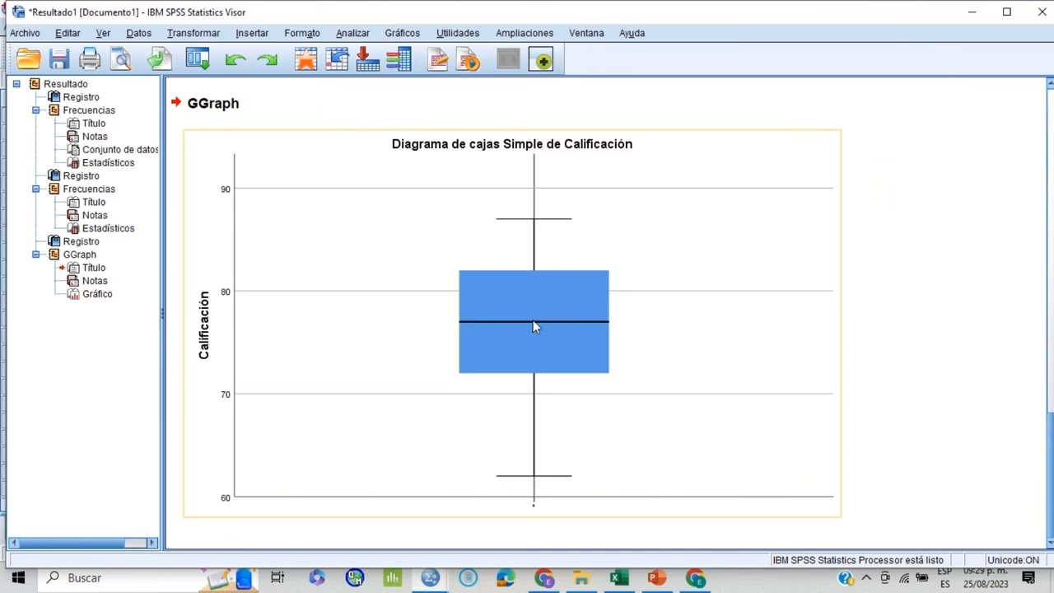Select the Estadísticos output item
The width and height of the screenshot is (1054, 593).
coord(108,162)
